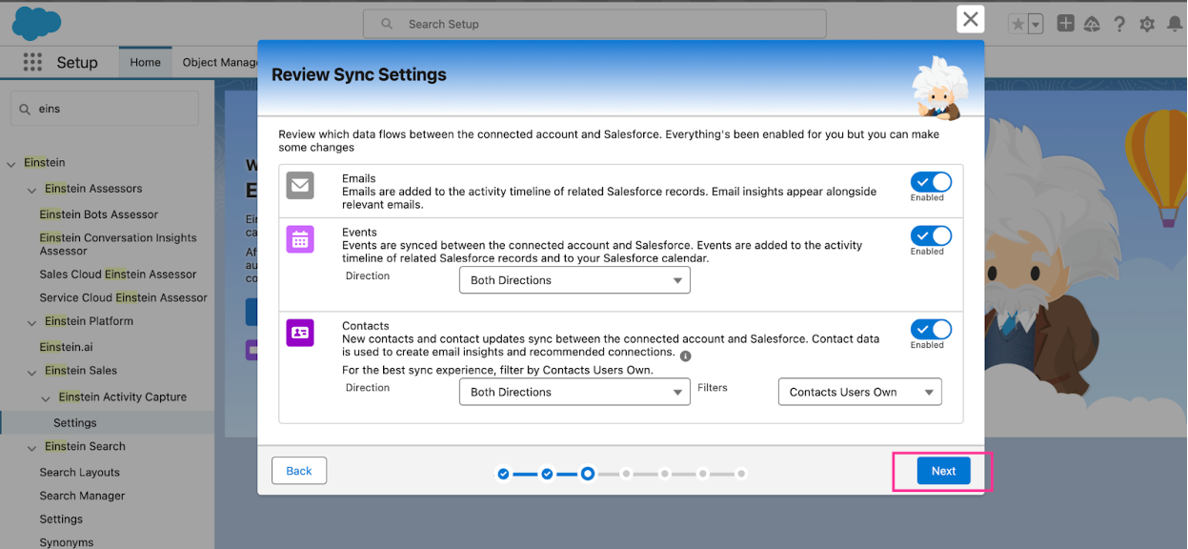Screen dimensions: 1188x549
Task: Disable the Events sync toggle
Action: [x=931, y=235]
